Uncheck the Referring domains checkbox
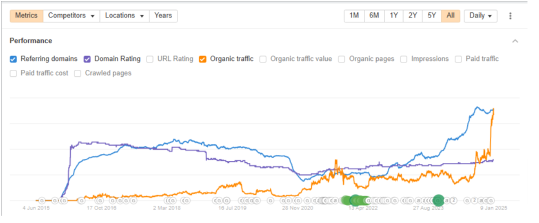 point(13,59)
